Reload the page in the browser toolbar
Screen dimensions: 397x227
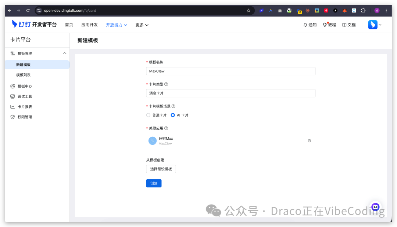tap(28, 10)
